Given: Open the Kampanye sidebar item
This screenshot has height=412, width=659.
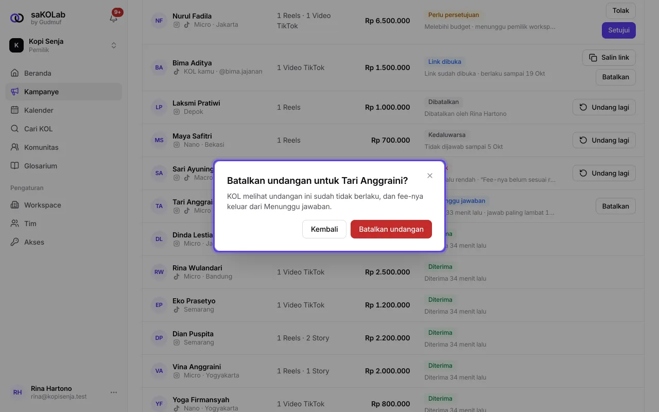Looking at the screenshot, I should 63,92.
